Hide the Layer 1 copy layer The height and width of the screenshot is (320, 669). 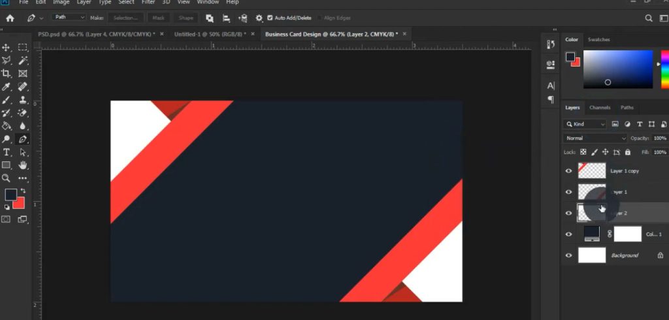point(568,170)
